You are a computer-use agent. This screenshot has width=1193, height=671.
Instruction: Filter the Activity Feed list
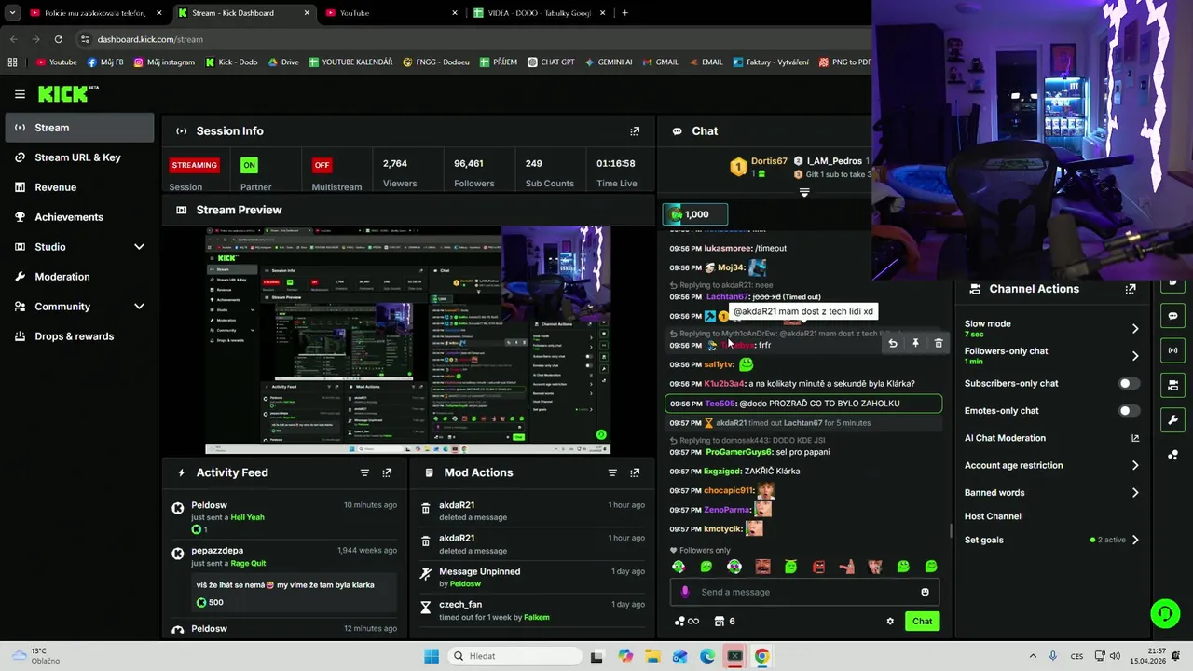point(364,472)
